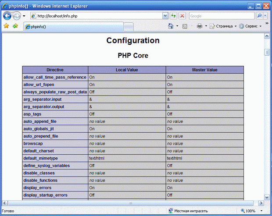Click the Home page icon
The image size is (272, 216).
click(171, 26)
